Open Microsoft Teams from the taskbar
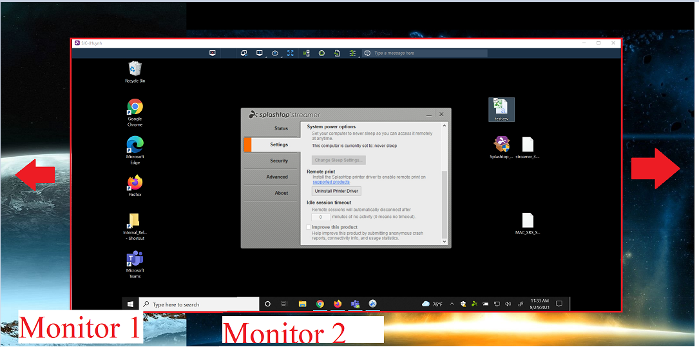 tap(355, 304)
